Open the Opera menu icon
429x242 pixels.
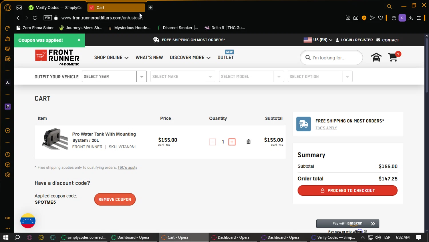(x=8, y=8)
